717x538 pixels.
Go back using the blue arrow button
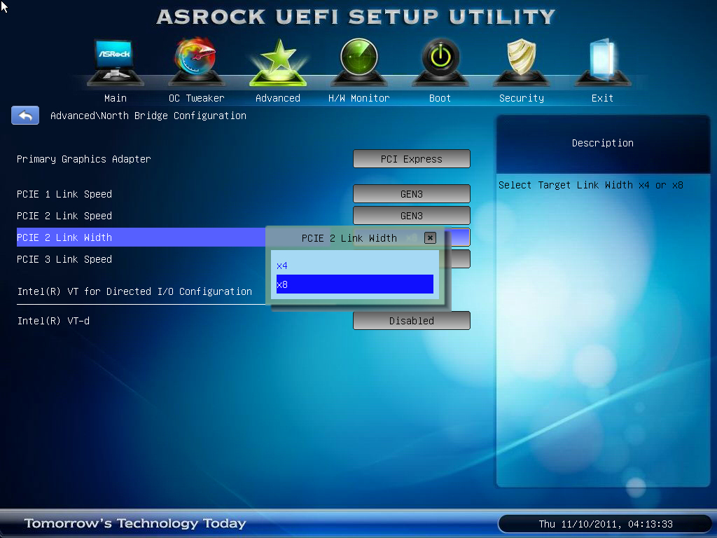[x=25, y=116]
